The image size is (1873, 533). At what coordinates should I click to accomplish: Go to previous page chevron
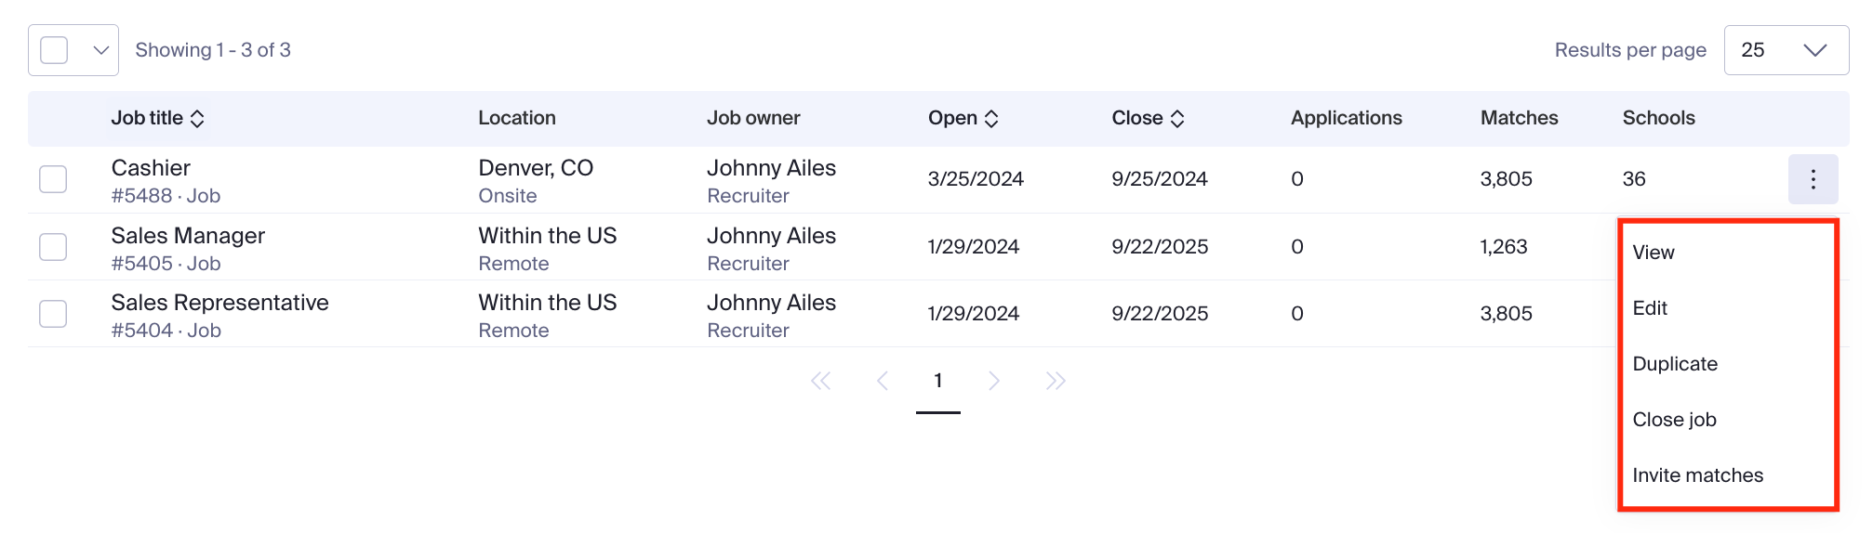point(883,381)
